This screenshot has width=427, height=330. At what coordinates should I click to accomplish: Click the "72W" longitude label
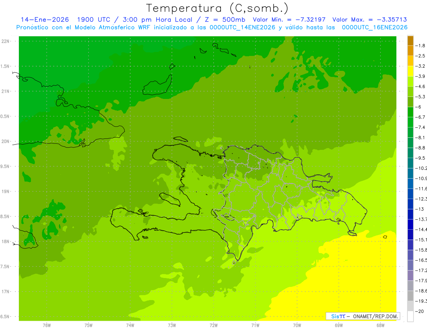click(213, 325)
